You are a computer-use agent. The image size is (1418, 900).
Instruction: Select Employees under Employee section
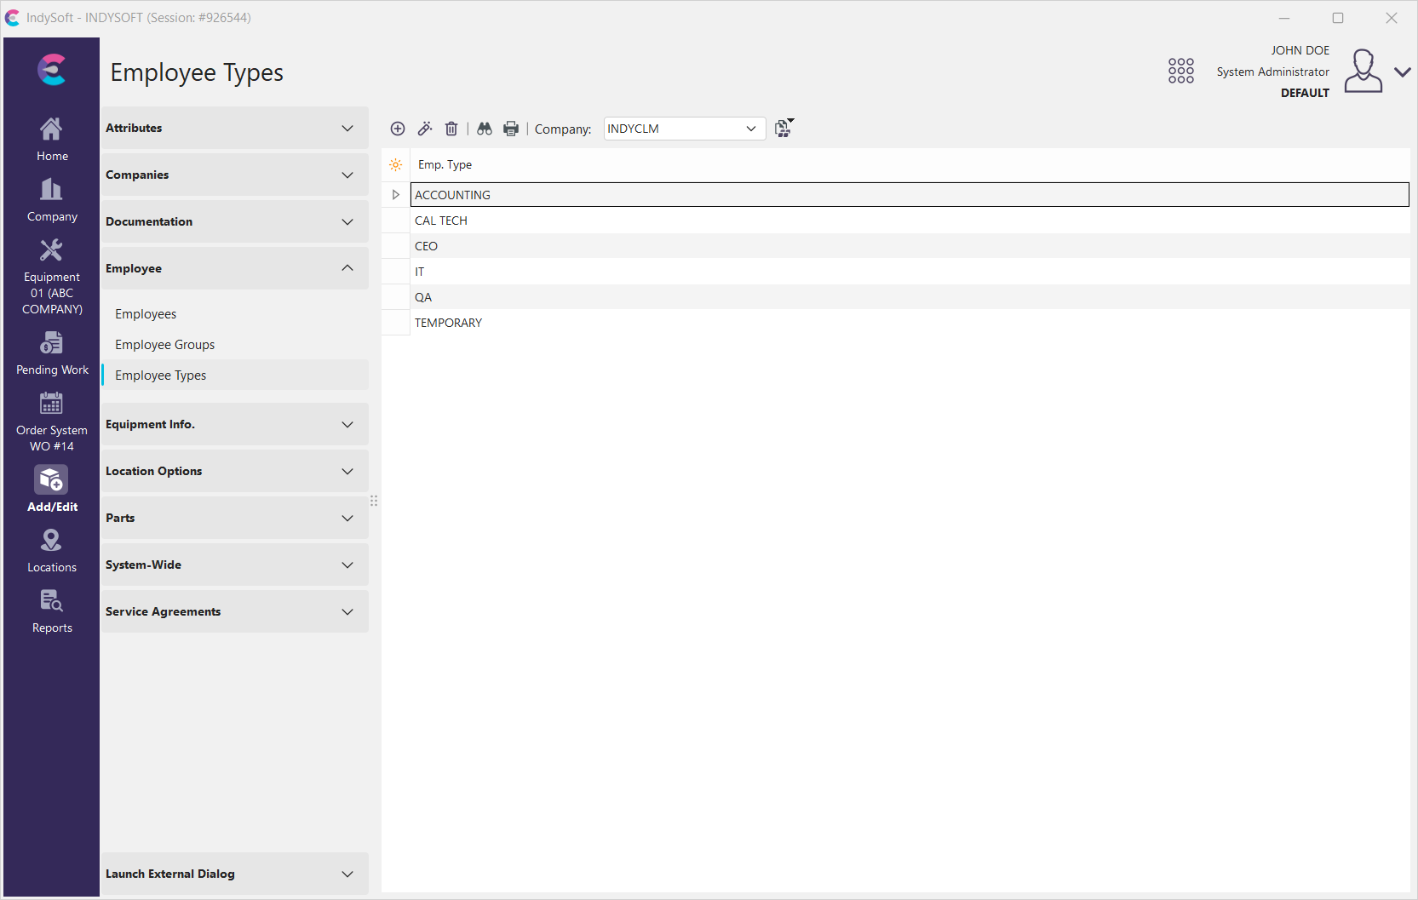[146, 314]
